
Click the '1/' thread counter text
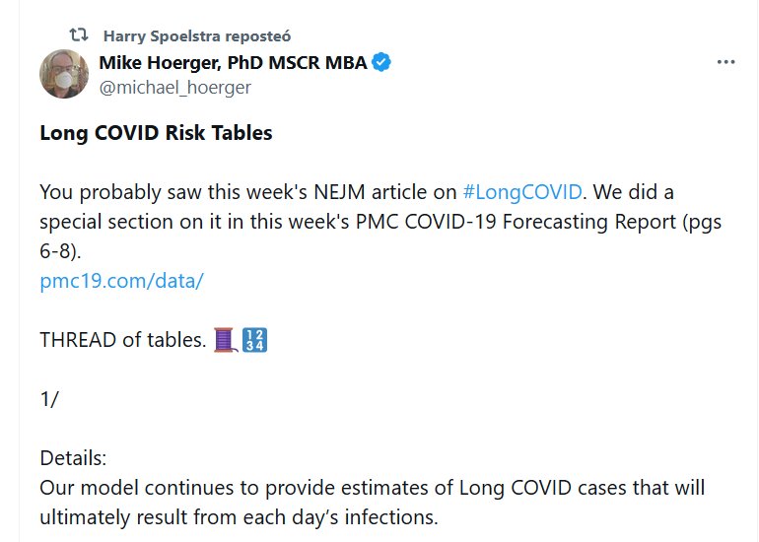coord(49,399)
